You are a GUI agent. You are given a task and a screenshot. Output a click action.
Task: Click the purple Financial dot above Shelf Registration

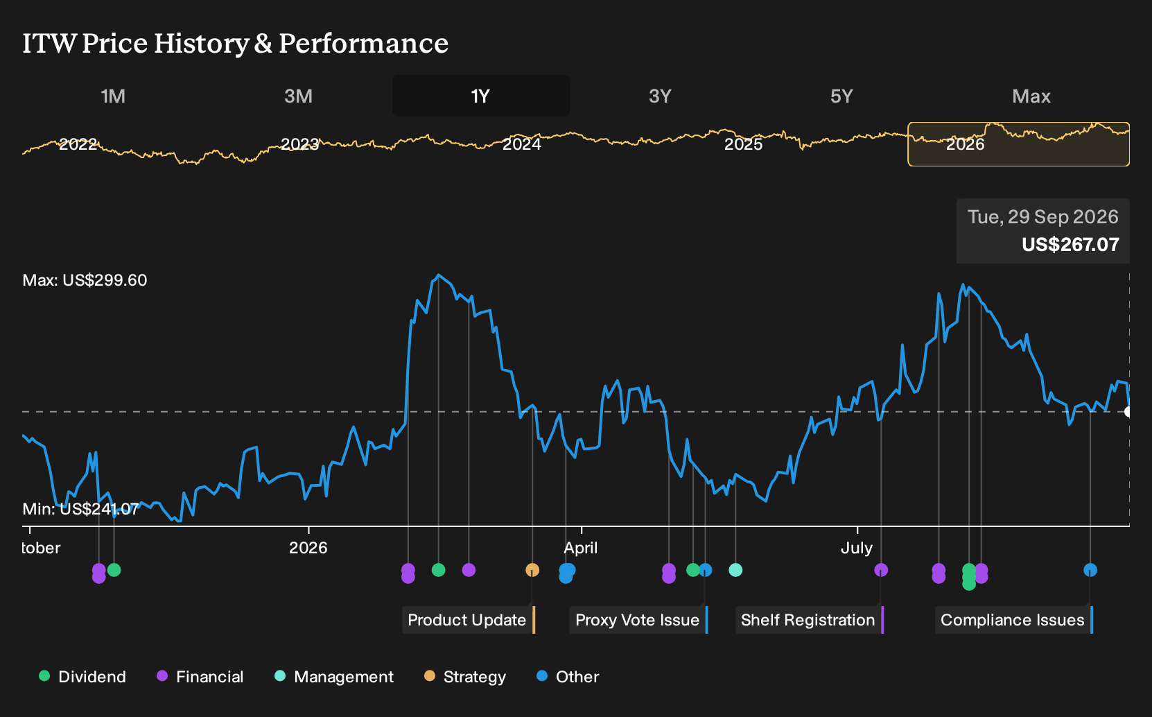click(x=881, y=570)
